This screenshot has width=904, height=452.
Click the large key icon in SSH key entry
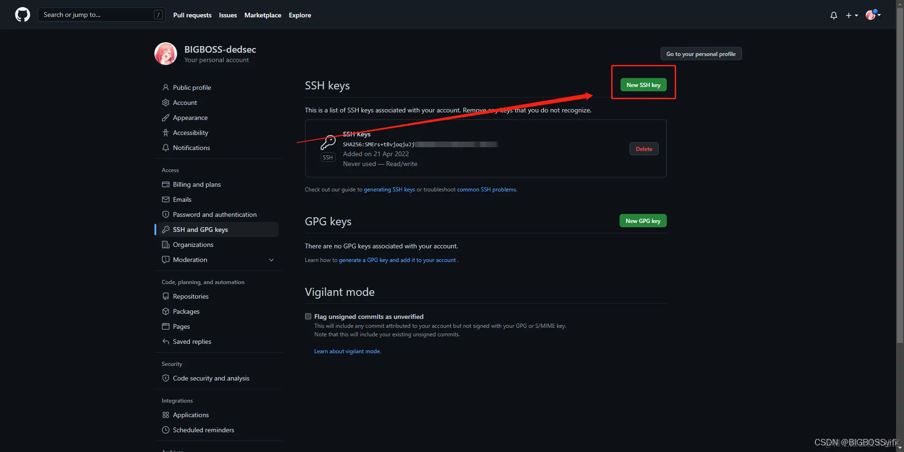click(x=328, y=142)
